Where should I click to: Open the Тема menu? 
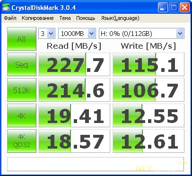pos(65,18)
